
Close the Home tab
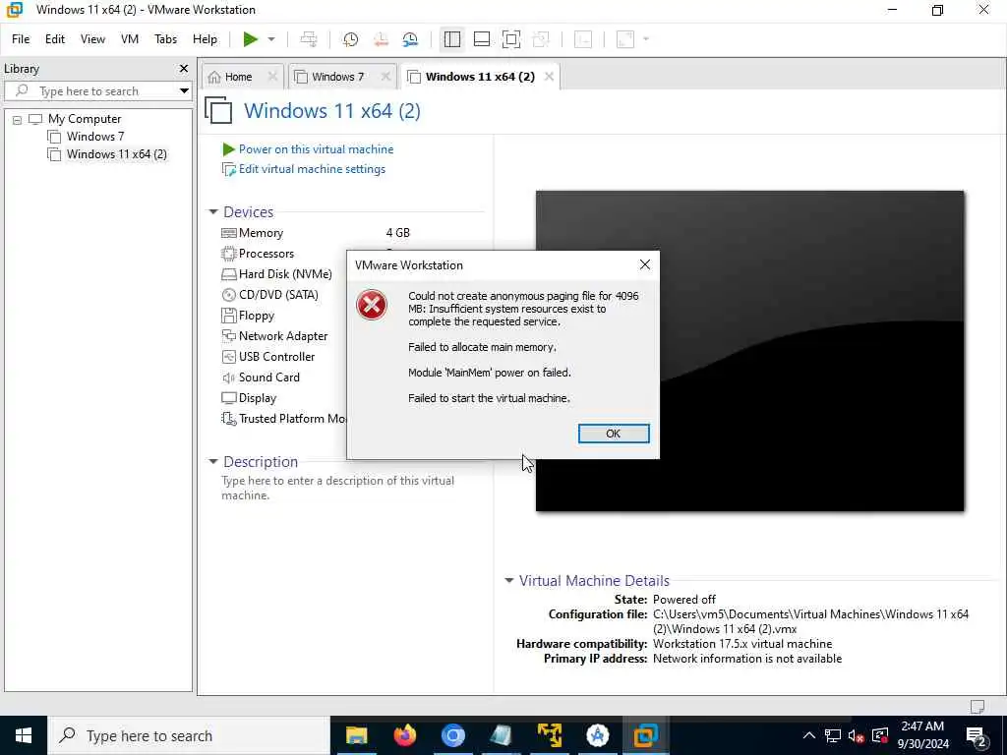[x=272, y=77]
